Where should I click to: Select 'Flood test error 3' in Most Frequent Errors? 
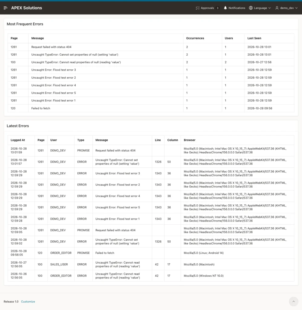(x=54, y=70)
